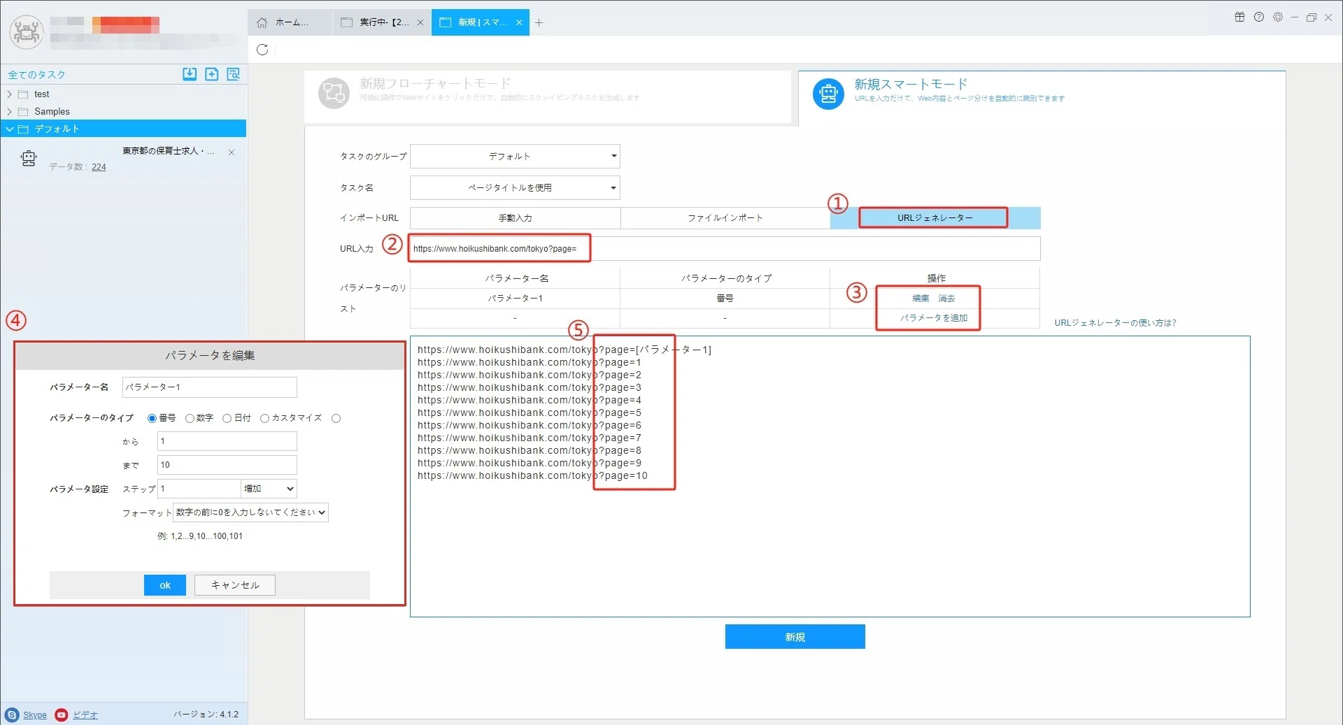Click キャンセル in the parameter edit dialog
The width and height of the screenshot is (1343, 725).
[235, 585]
